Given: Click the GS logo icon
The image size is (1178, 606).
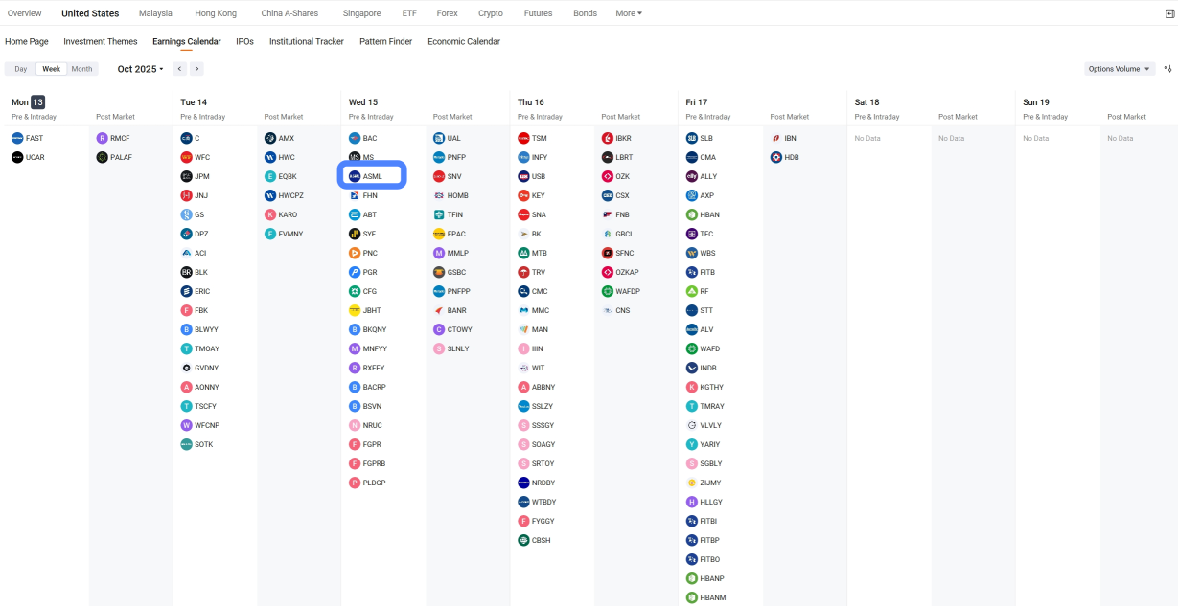Looking at the screenshot, I should (x=186, y=214).
